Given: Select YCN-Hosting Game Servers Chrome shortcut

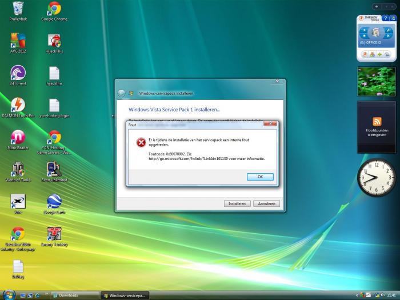Looking at the screenshot, I should pyautogui.click(x=54, y=142).
